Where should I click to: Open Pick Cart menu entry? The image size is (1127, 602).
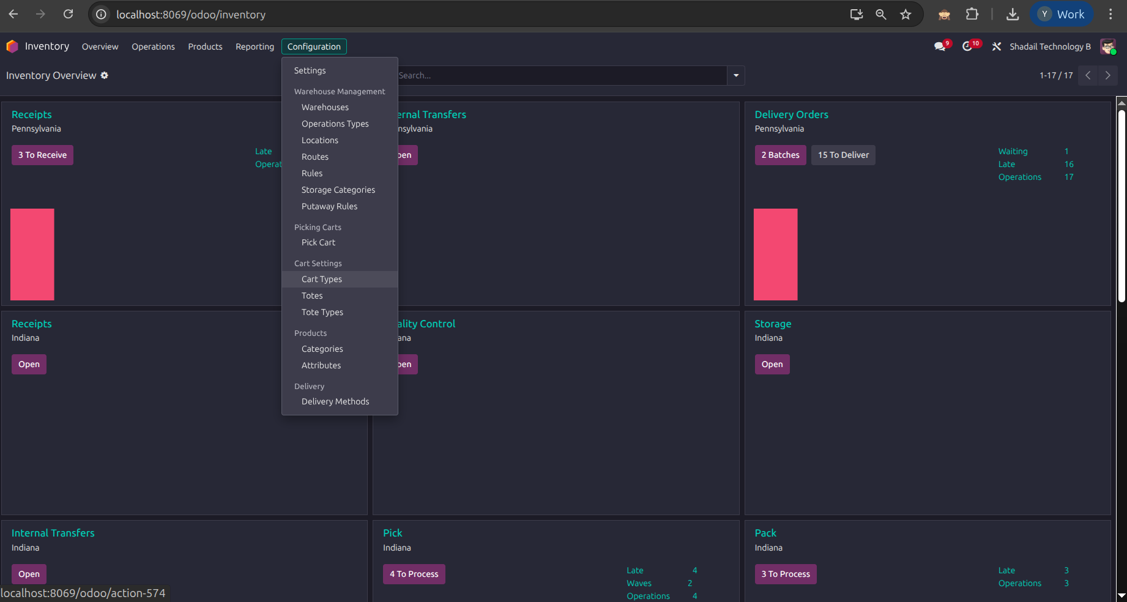[340, 242]
